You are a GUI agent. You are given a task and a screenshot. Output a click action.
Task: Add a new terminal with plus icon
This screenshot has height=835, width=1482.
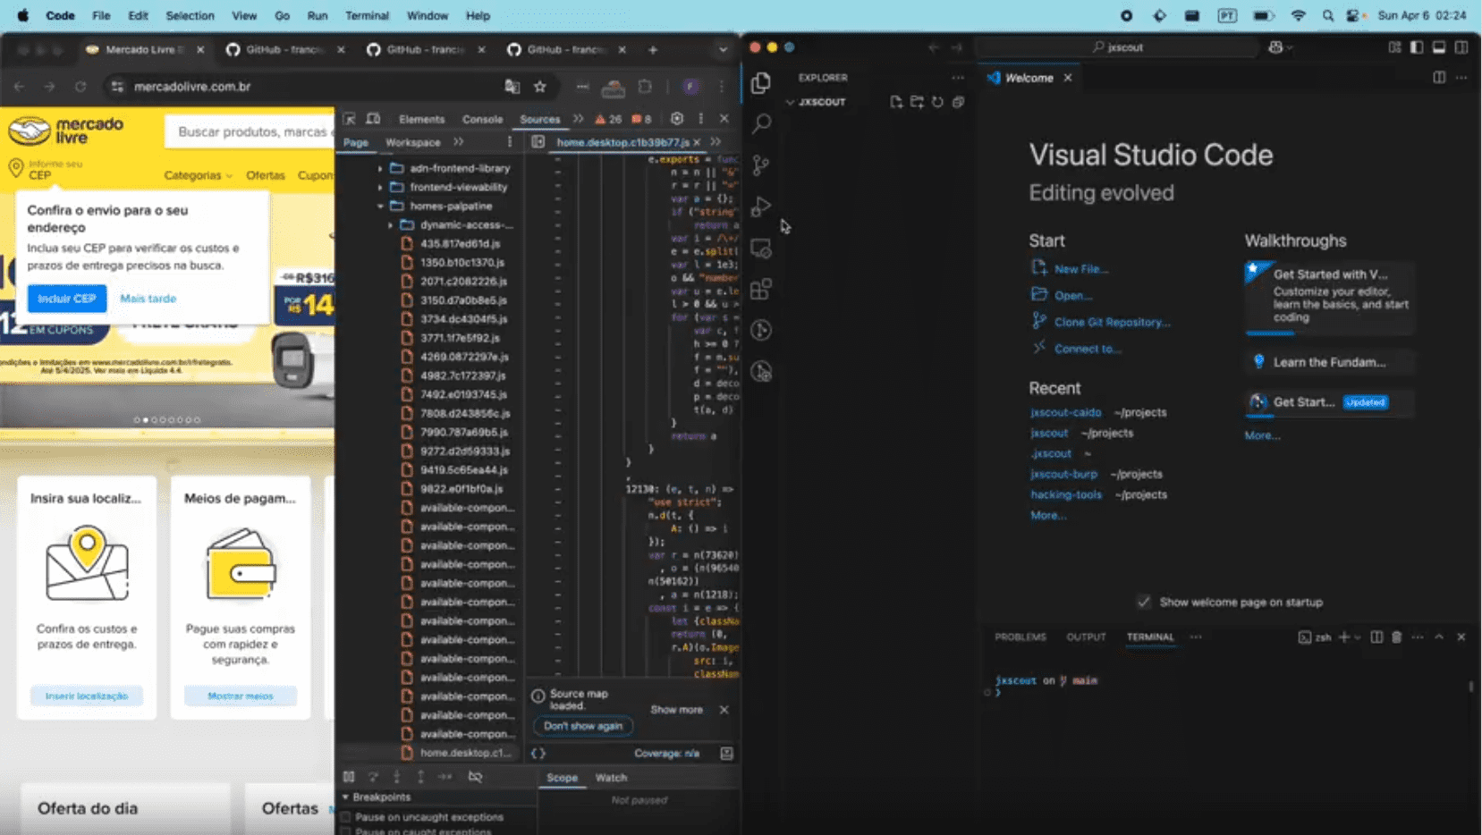tap(1343, 637)
